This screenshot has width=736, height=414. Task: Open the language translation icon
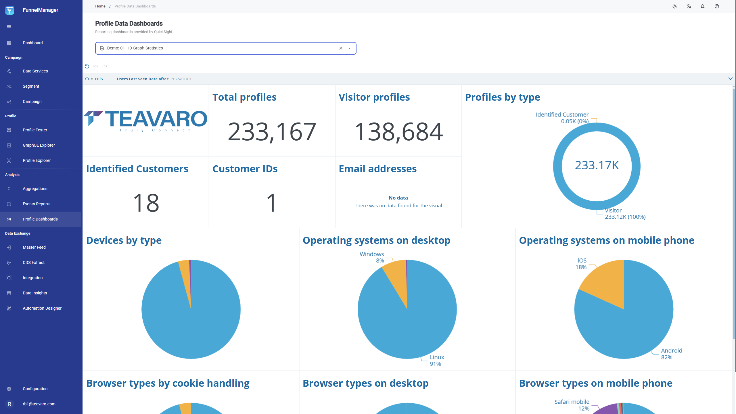point(689,6)
